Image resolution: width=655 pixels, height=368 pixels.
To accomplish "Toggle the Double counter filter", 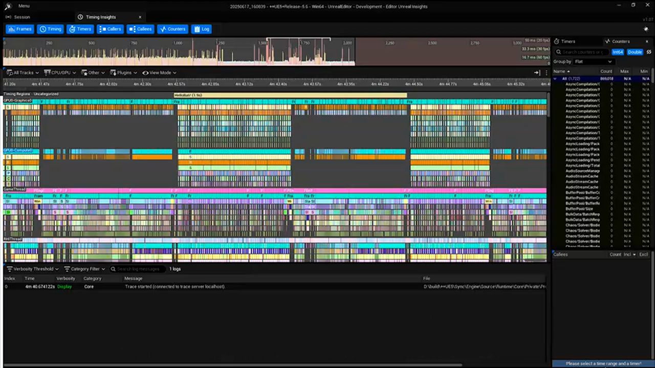I will pyautogui.click(x=635, y=52).
